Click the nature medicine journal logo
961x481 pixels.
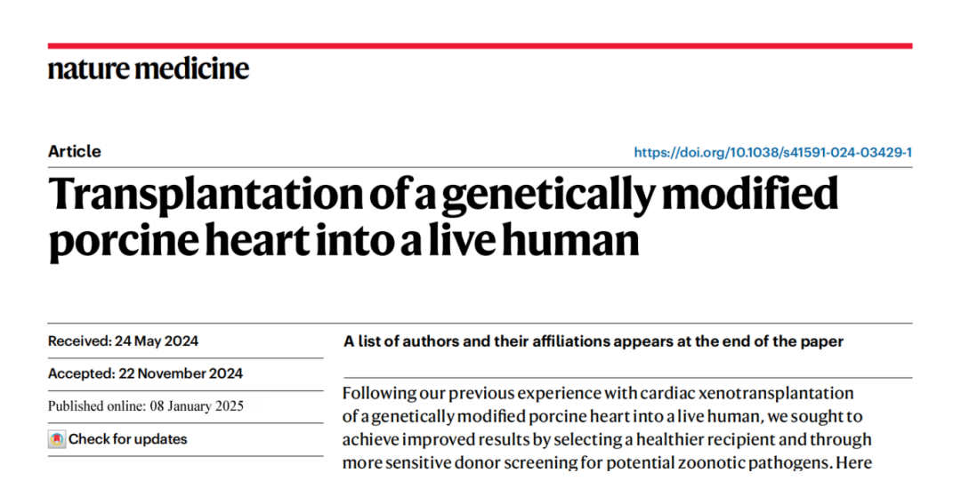[x=149, y=68]
